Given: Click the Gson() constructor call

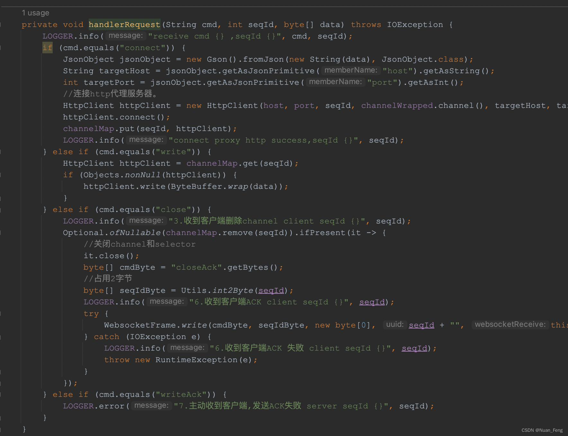Looking at the screenshot, I should [221, 59].
